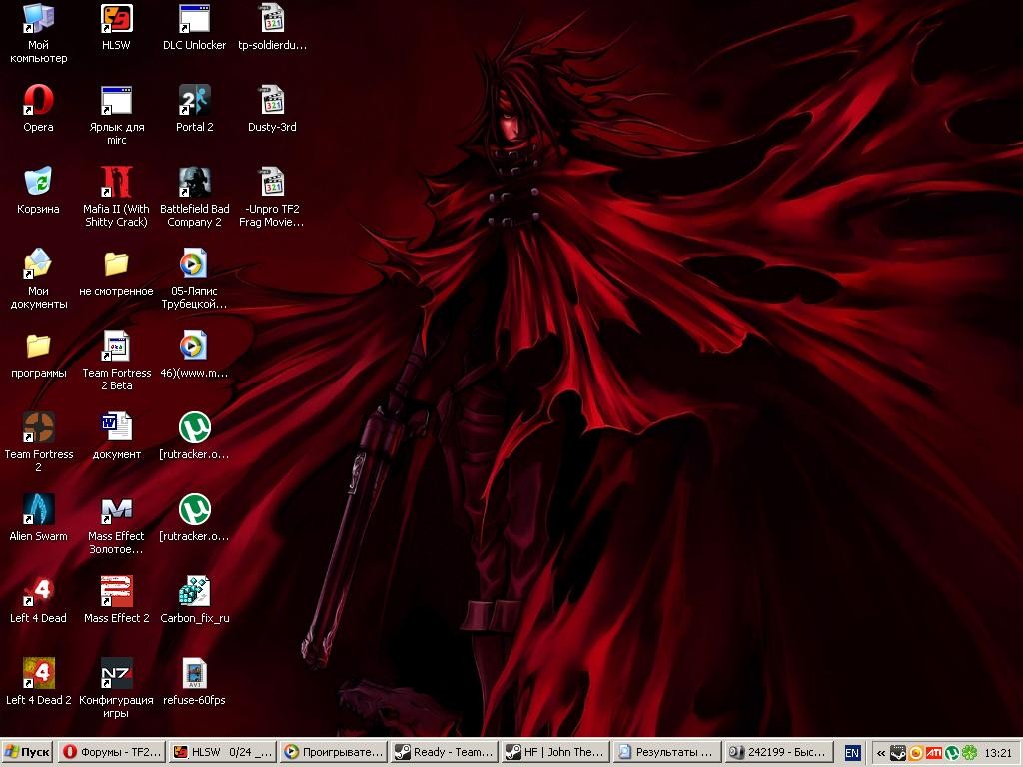Image resolution: width=1023 pixels, height=767 pixels.
Task: Select Battlefield Bad Company 2 icon
Action: 195,197
